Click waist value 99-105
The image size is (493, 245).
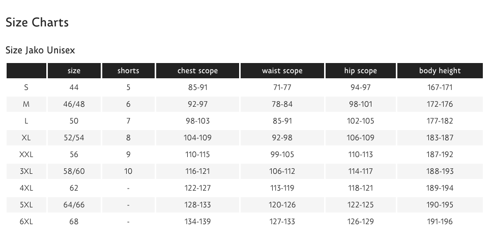click(282, 154)
